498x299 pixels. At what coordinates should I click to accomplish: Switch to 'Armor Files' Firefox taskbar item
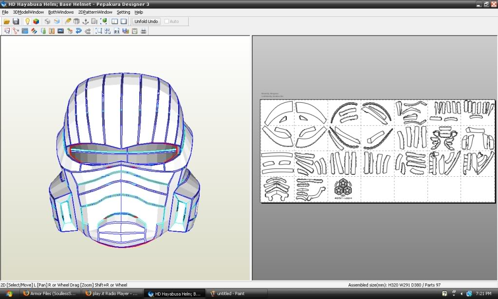50,294
